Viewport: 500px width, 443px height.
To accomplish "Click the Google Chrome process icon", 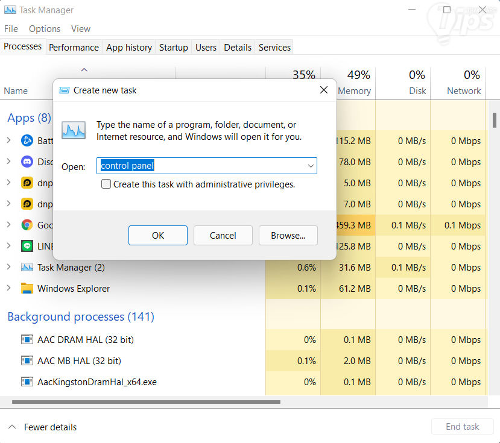I will [27, 225].
